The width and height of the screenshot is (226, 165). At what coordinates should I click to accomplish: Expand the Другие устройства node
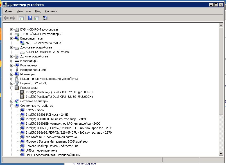pos(12,56)
